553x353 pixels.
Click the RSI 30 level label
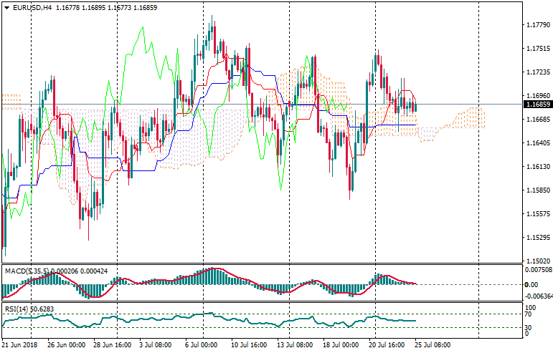527,328
